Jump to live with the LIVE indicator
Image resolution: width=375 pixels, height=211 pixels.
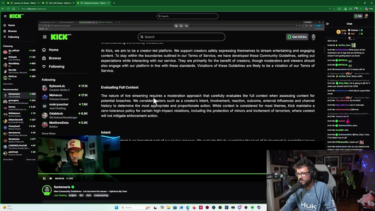click(x=70, y=178)
